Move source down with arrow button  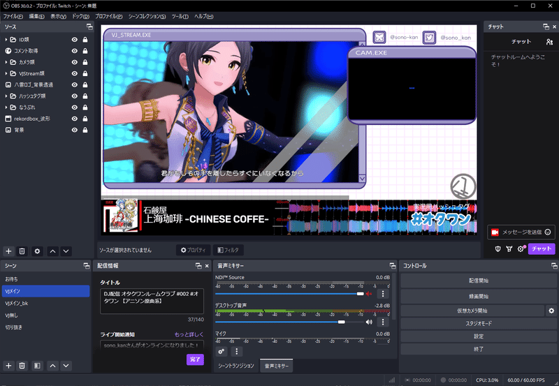[66, 251]
